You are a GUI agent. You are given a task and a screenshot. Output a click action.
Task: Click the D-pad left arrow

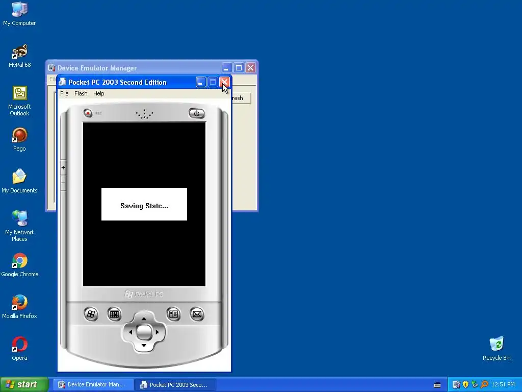click(x=130, y=332)
